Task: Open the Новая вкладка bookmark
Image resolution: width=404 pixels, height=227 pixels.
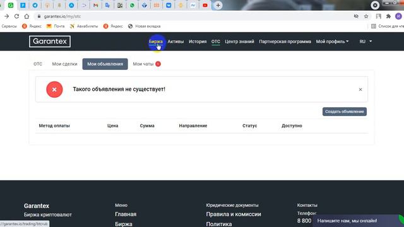Action: coord(145,26)
